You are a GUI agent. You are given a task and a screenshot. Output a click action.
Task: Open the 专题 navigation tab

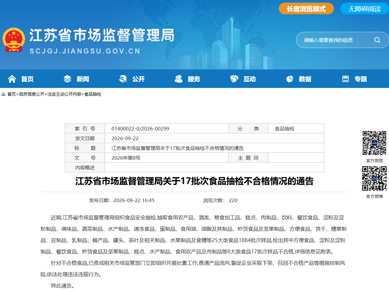tap(361, 79)
